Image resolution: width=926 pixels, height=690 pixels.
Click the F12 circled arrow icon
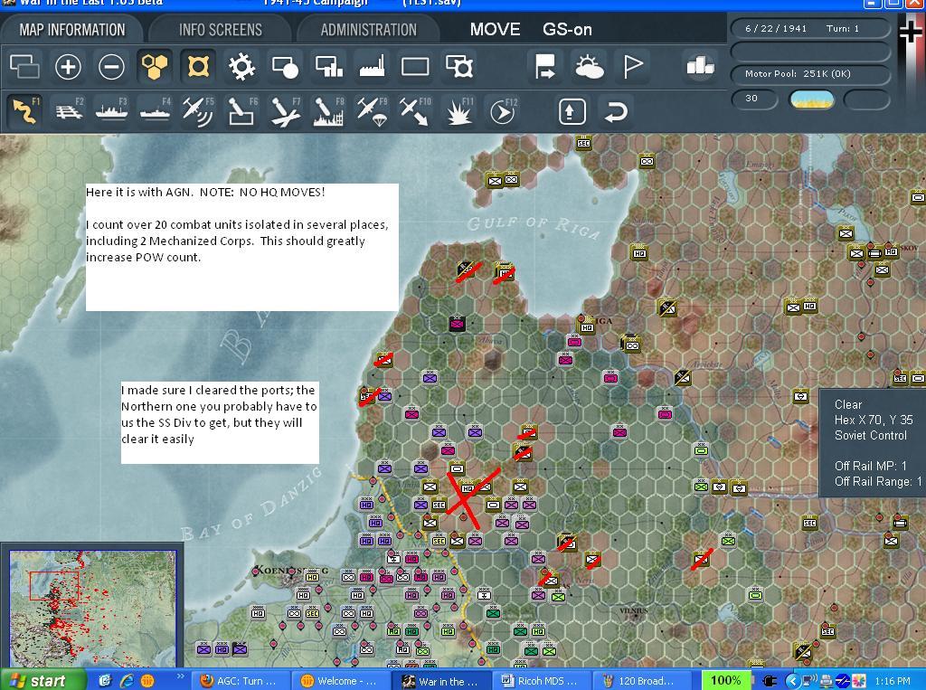[x=503, y=111]
